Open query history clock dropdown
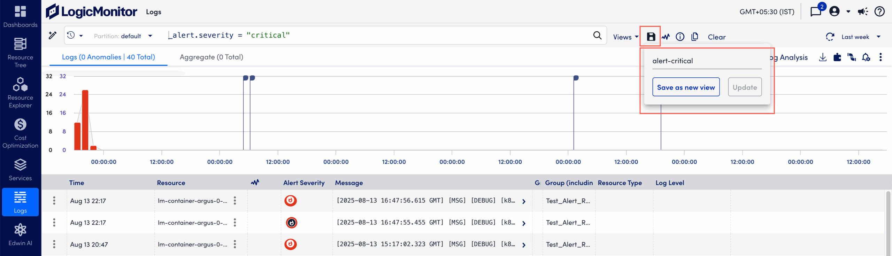This screenshot has height=256, width=892. [75, 35]
